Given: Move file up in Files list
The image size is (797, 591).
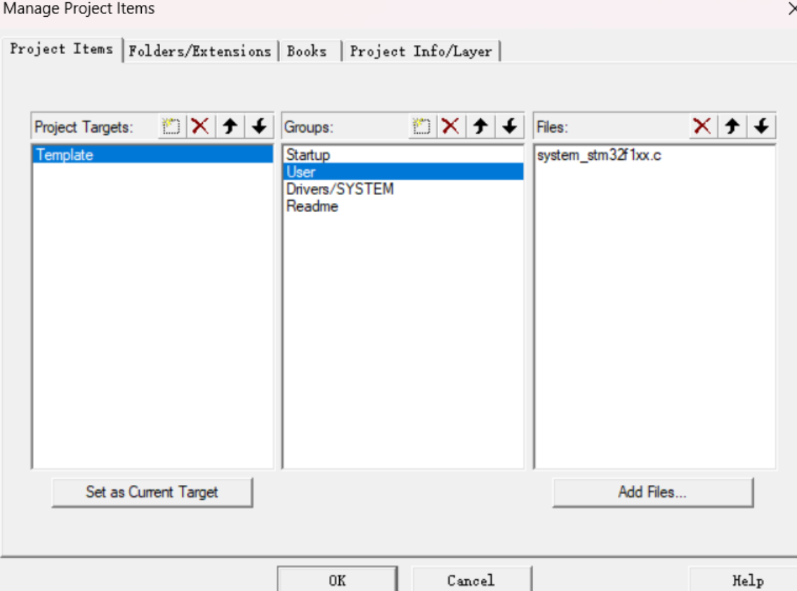Looking at the screenshot, I should [x=732, y=126].
